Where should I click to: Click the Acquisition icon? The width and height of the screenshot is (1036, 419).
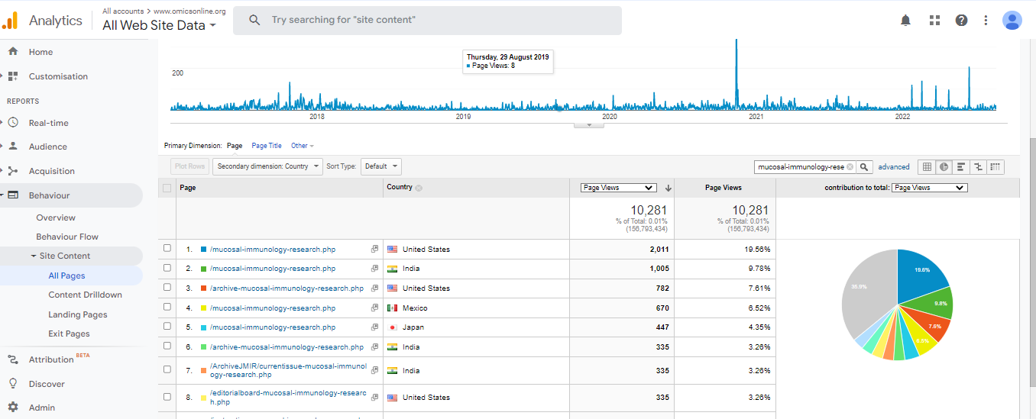click(x=13, y=171)
